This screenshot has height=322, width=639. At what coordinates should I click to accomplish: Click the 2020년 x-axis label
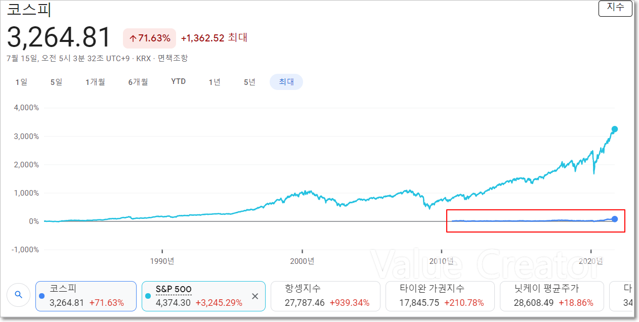tap(591, 261)
